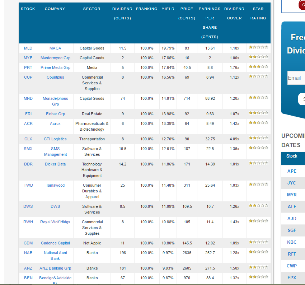Open Royal Wolf Hldgs company link
Image resolution: width=305 pixels, height=285 pixels.
coord(55,222)
